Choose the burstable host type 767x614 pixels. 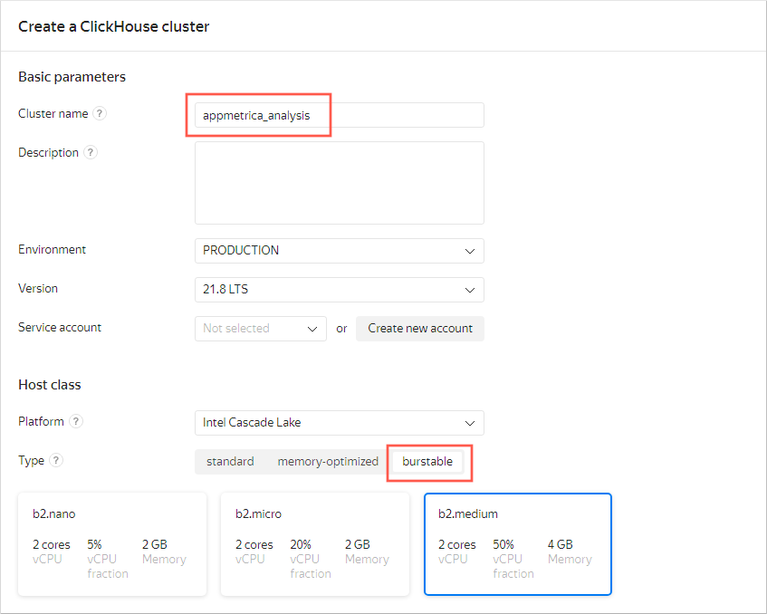[427, 462]
